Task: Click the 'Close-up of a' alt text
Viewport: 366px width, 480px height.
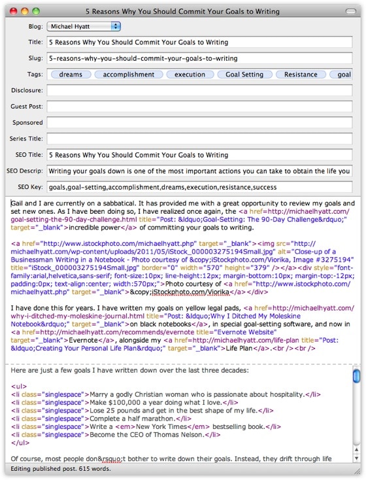Action: click(315, 252)
